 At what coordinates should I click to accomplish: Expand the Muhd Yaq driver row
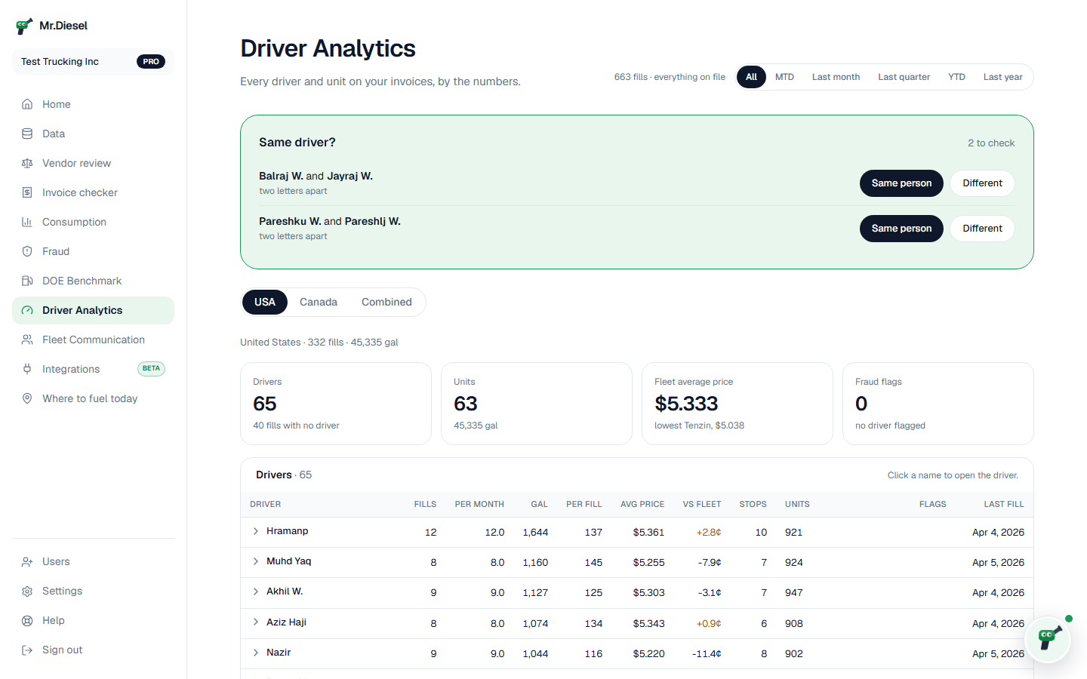pos(256,561)
